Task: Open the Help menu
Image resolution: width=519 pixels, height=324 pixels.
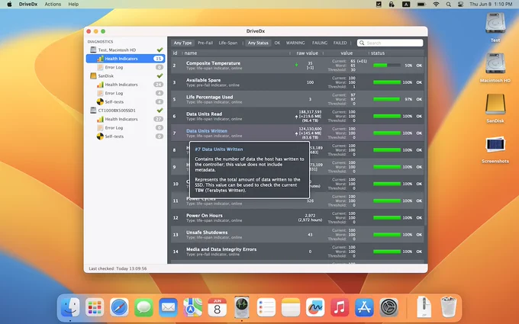Action: (x=73, y=5)
